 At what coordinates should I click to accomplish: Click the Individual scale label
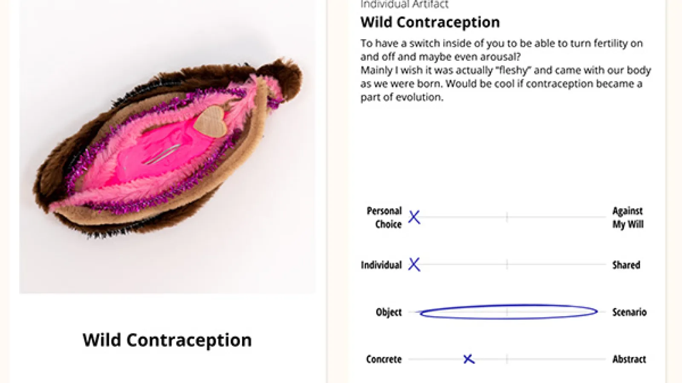point(381,265)
